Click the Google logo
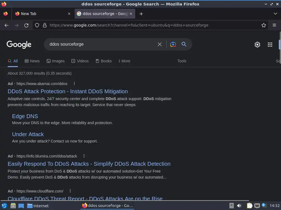Screen dimensions: 281x210 pyautogui.click(x=19, y=45)
